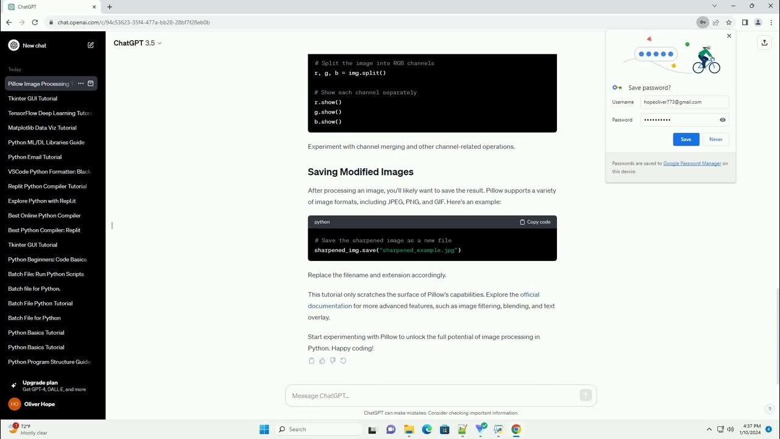Click the new chat compose icon
Screen dimensions: 780x439
(91, 45)
